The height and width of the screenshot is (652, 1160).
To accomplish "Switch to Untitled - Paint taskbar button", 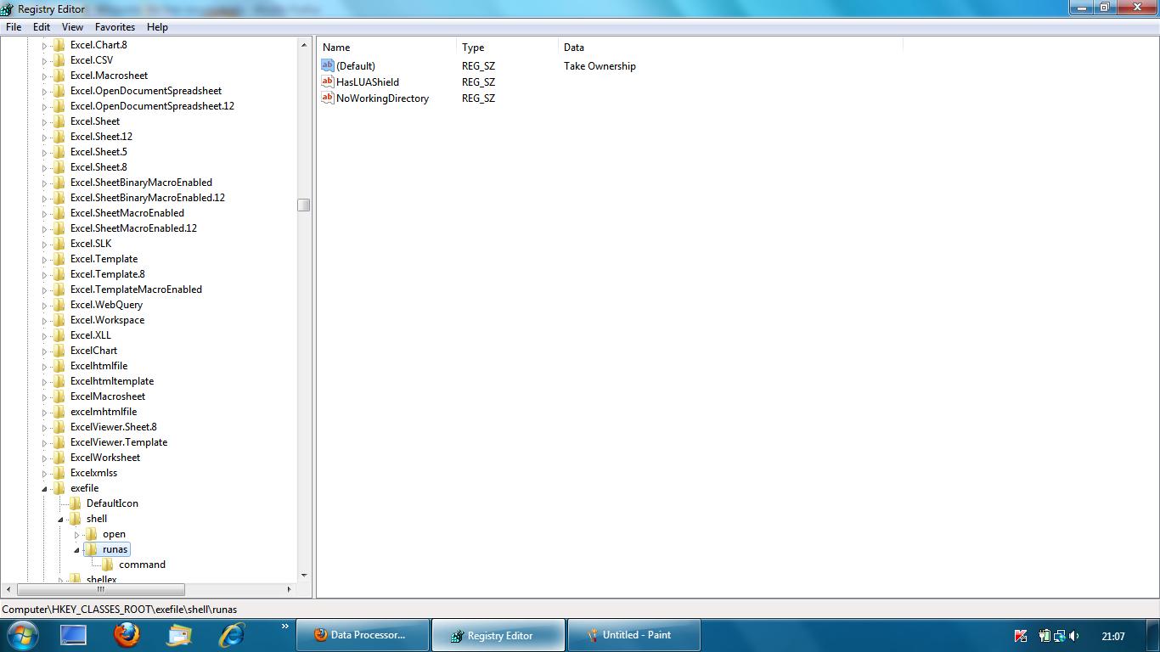I will [x=633, y=635].
